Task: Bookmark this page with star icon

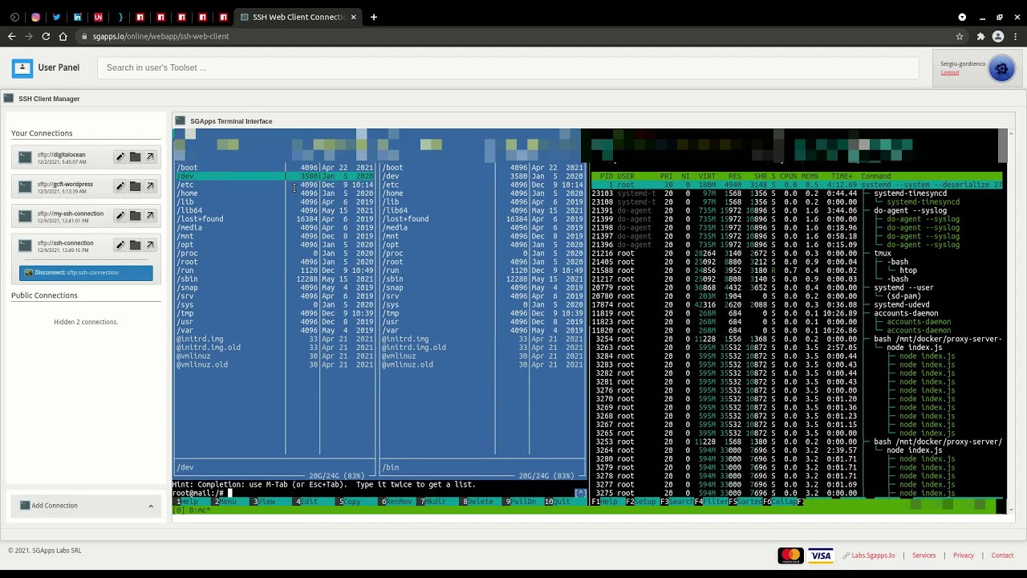Action: pos(959,36)
